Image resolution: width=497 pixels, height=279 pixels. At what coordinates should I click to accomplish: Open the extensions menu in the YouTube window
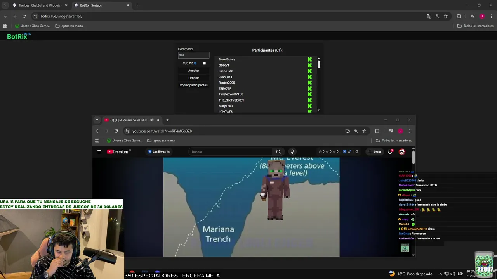pyautogui.click(x=377, y=131)
